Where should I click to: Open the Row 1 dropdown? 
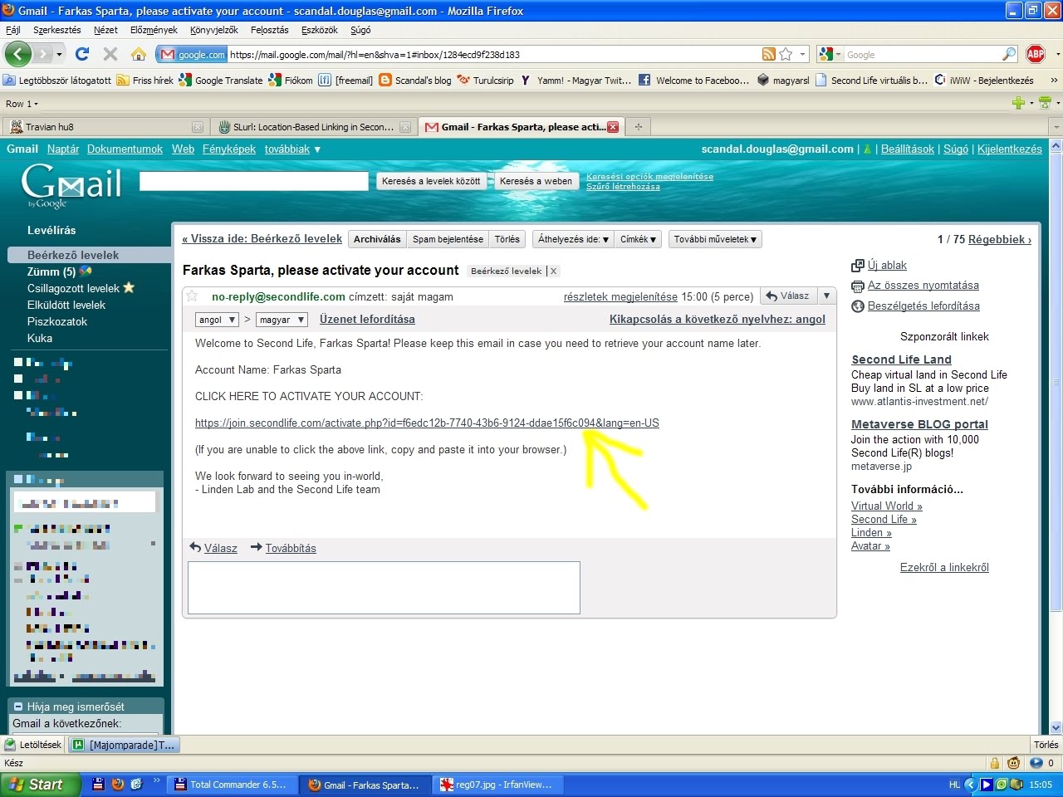pos(22,104)
